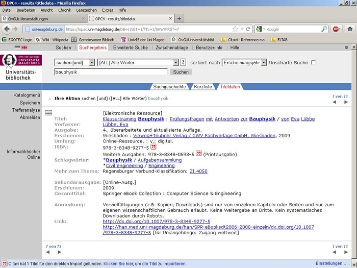Open the URL history dropdown arrow
Viewport: 357px width, 268px height.
coord(242,29)
